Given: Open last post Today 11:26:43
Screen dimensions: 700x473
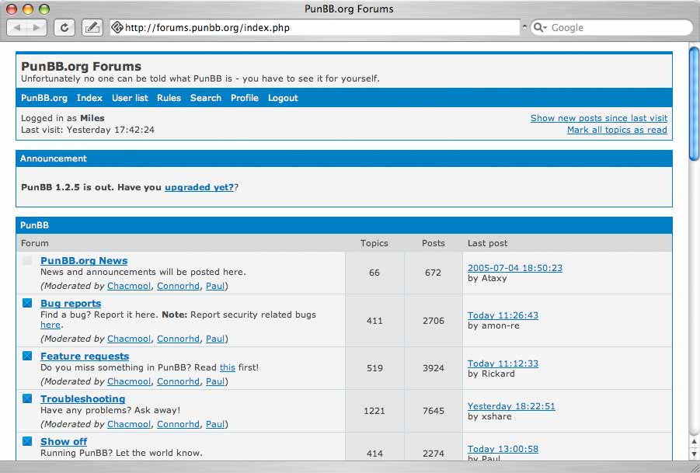Looking at the screenshot, I should click(x=503, y=315).
